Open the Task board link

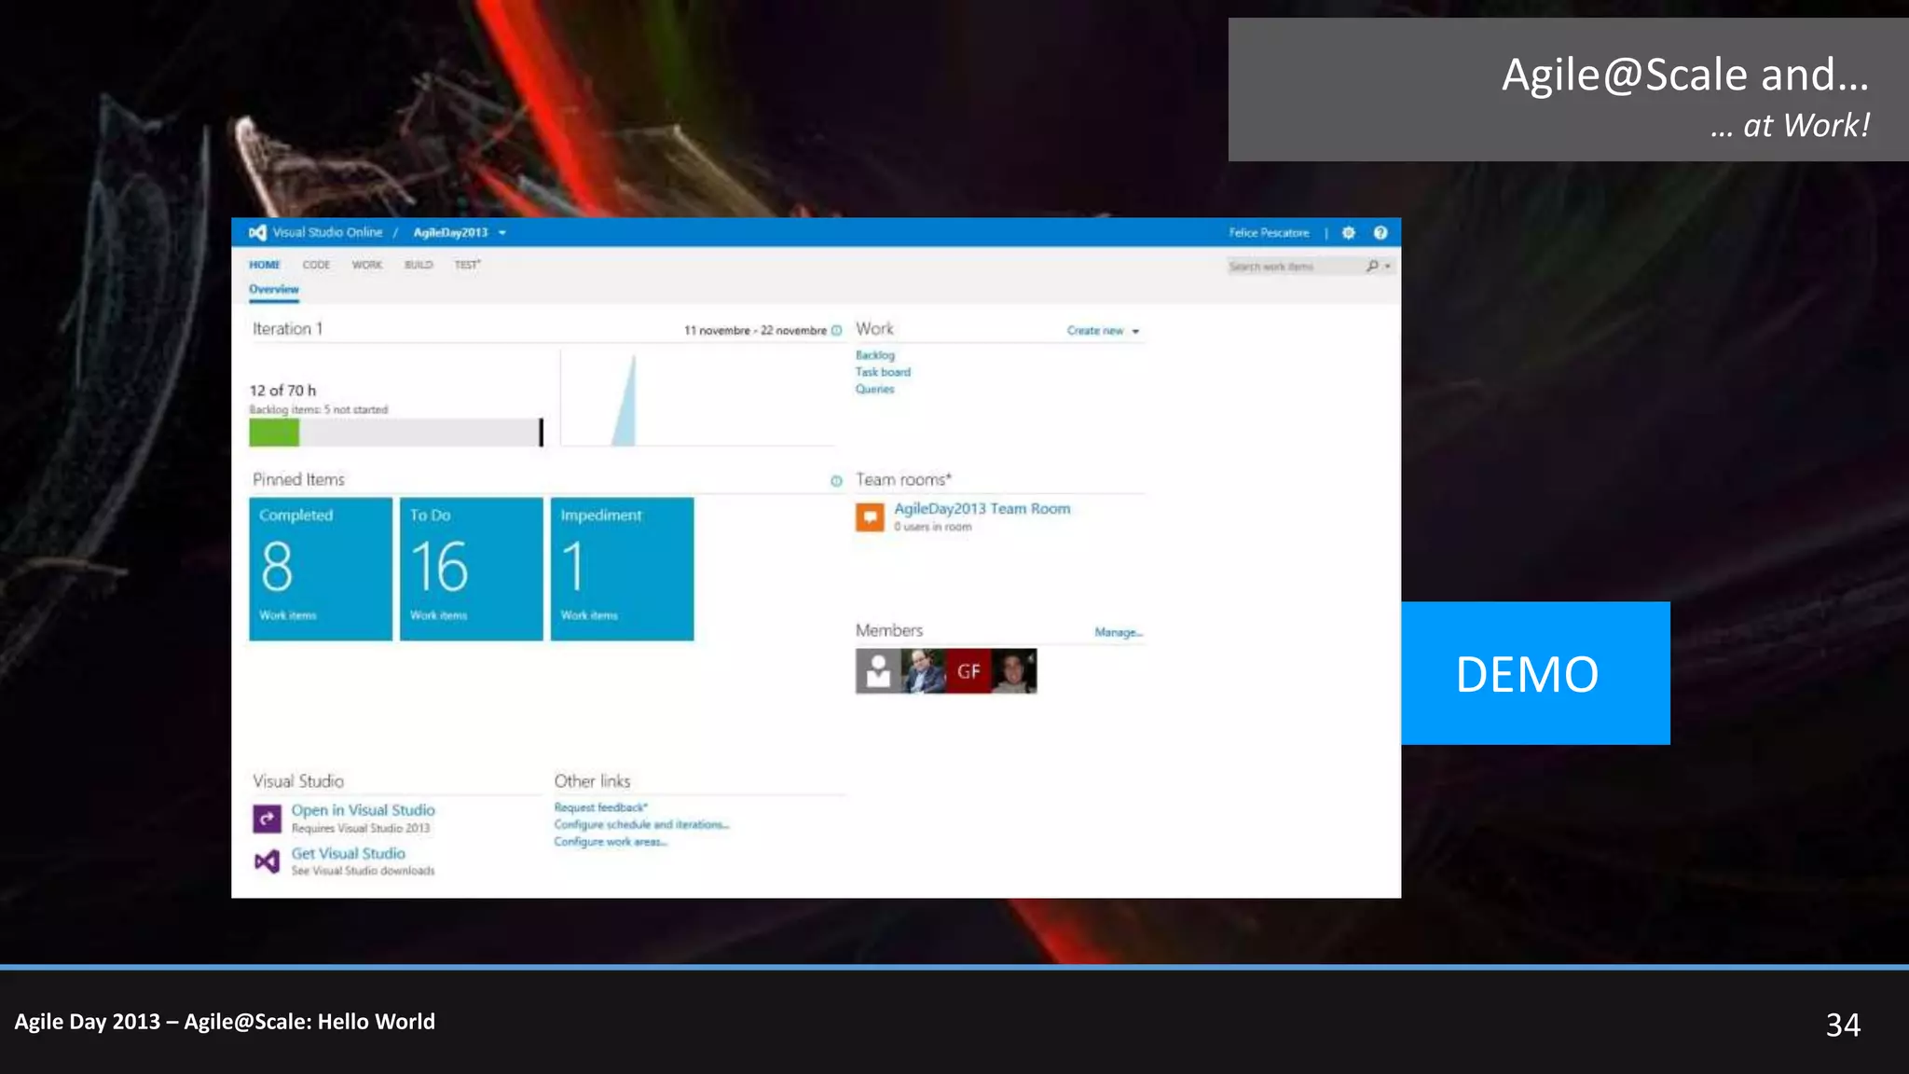coord(883,372)
